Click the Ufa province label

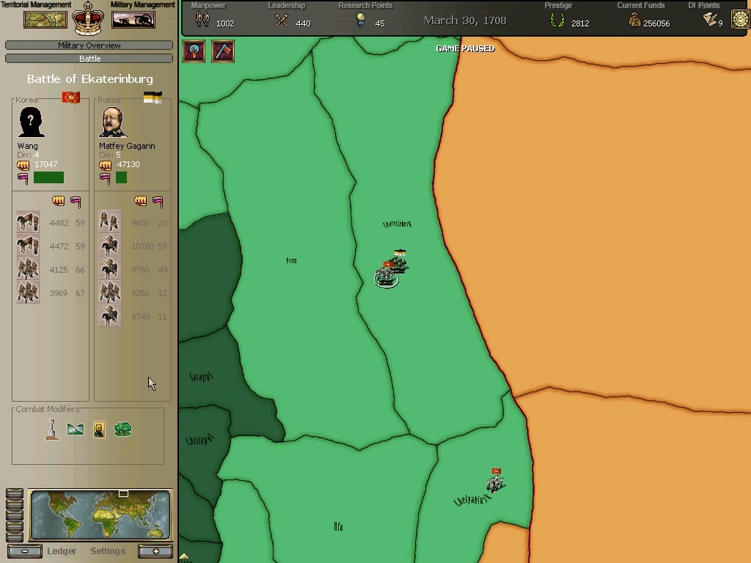(338, 526)
